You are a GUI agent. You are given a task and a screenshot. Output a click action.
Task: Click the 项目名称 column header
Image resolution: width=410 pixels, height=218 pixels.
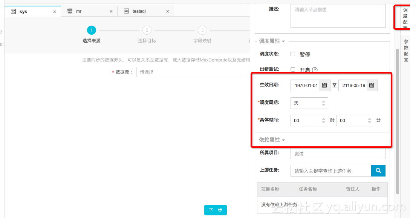(270, 189)
